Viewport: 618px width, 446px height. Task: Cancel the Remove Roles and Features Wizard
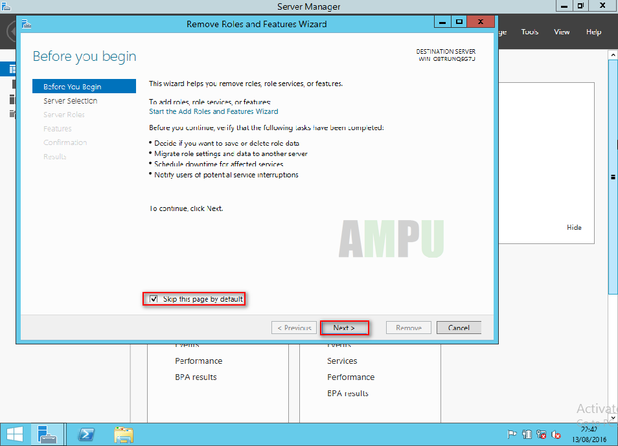[x=459, y=327]
